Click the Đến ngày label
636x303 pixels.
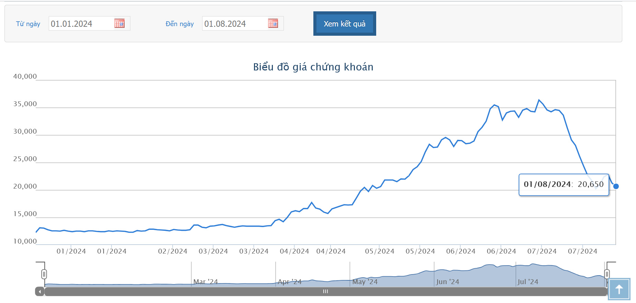point(180,24)
